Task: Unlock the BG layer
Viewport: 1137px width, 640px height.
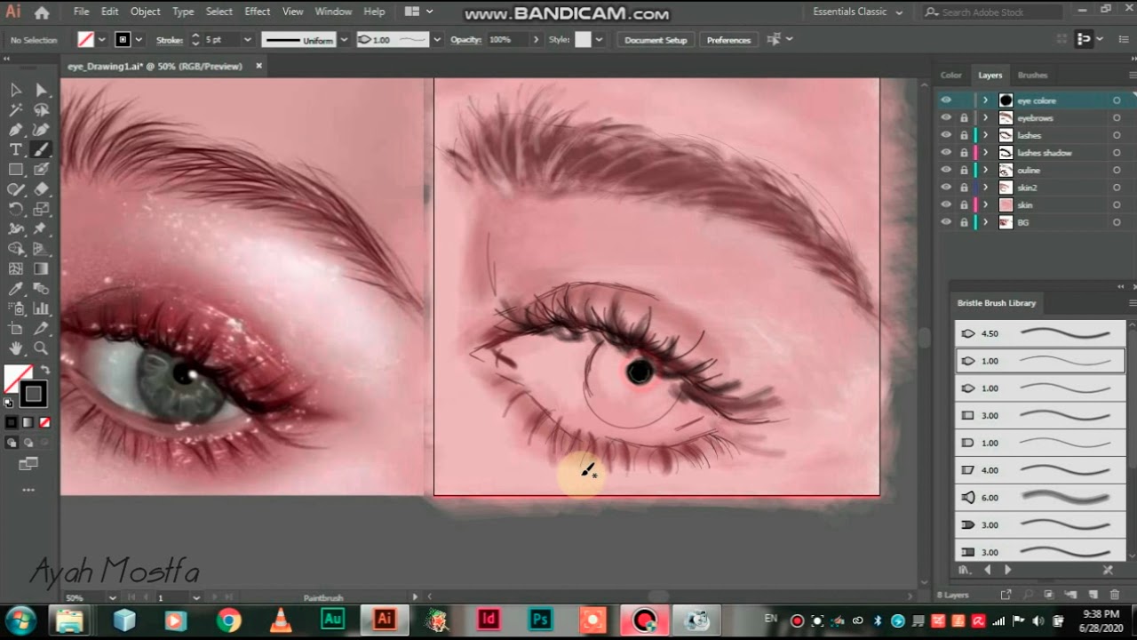Action: pos(964,222)
